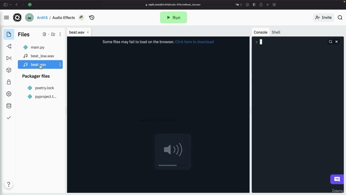Click the translate icon in address bar
This screenshot has height=195, width=346.
point(237,5)
